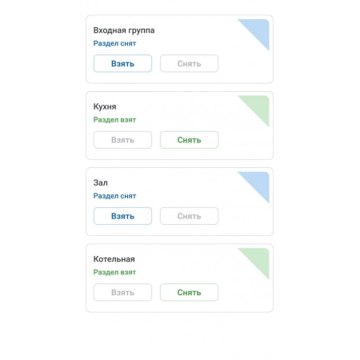
Task: Select the Зал card title
Action: click(x=101, y=182)
